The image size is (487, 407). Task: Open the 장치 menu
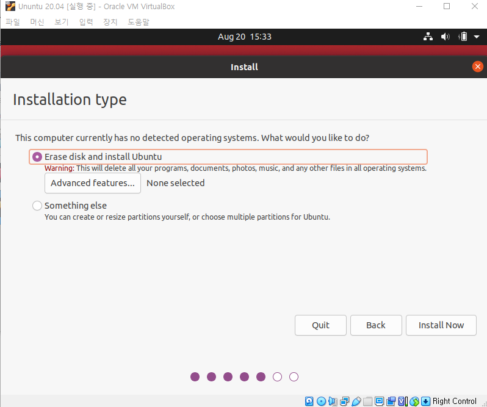[x=110, y=22]
